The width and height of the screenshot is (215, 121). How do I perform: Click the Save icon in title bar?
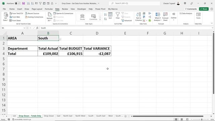tap(24, 3)
